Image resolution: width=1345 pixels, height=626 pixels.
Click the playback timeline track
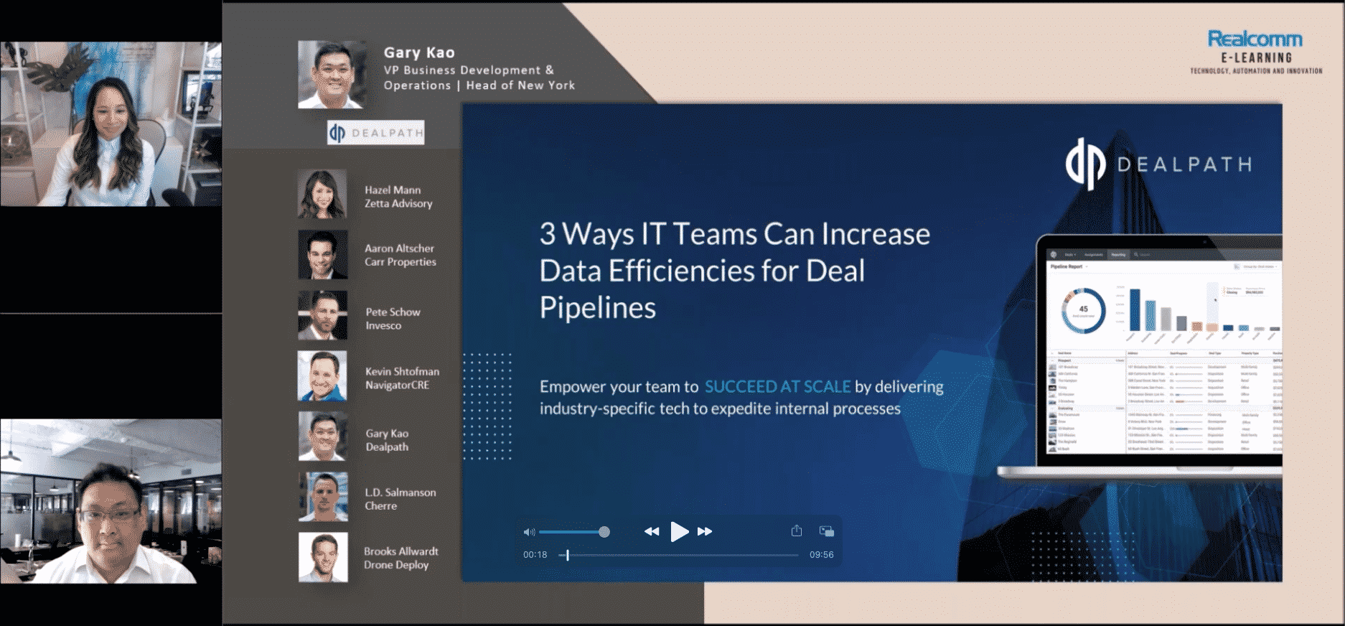click(x=678, y=555)
